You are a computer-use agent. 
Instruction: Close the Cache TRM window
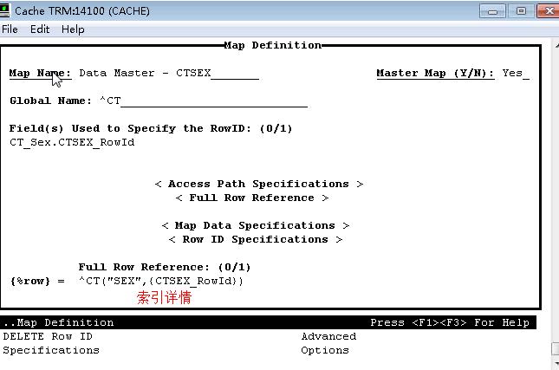(x=549, y=11)
